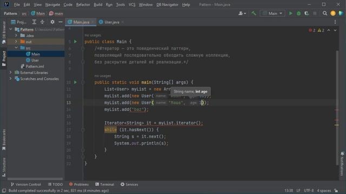Screen dimensions: 346x194
Task: Go to previous highlighted error arrow
Action: (329, 30)
